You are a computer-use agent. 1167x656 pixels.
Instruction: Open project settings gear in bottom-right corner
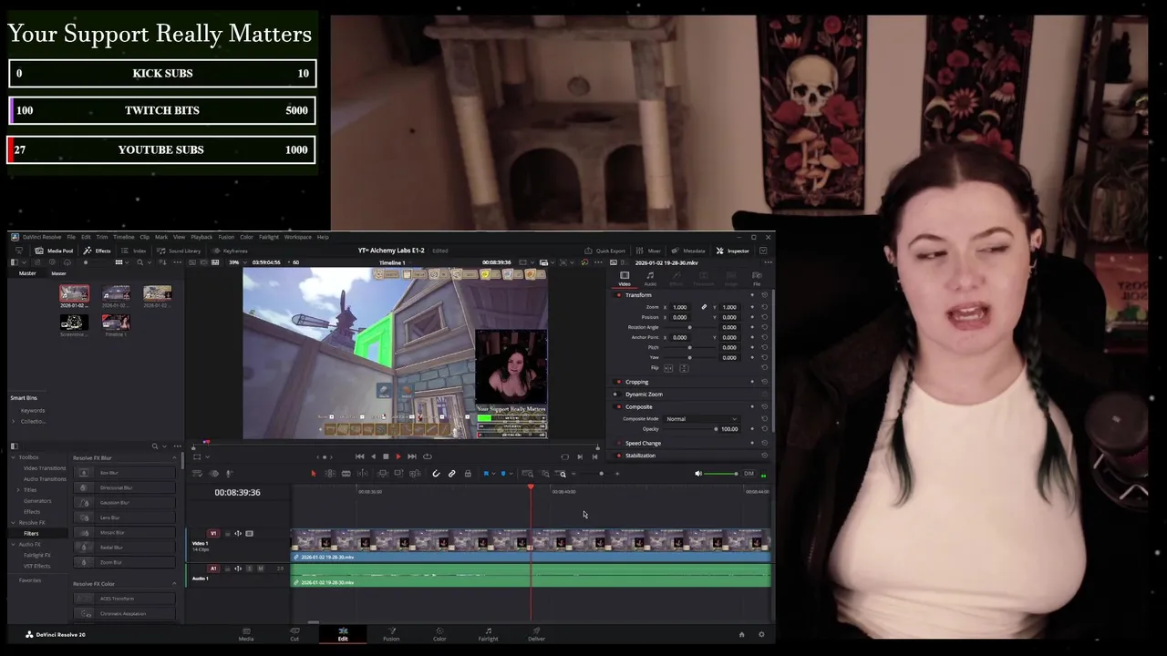[x=761, y=634]
